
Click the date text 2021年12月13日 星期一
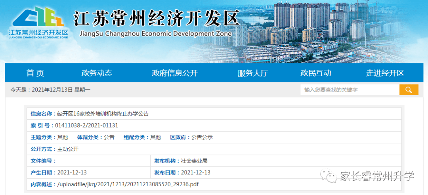coord(61,90)
